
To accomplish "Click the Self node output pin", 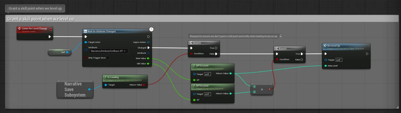I will tap(67, 52).
